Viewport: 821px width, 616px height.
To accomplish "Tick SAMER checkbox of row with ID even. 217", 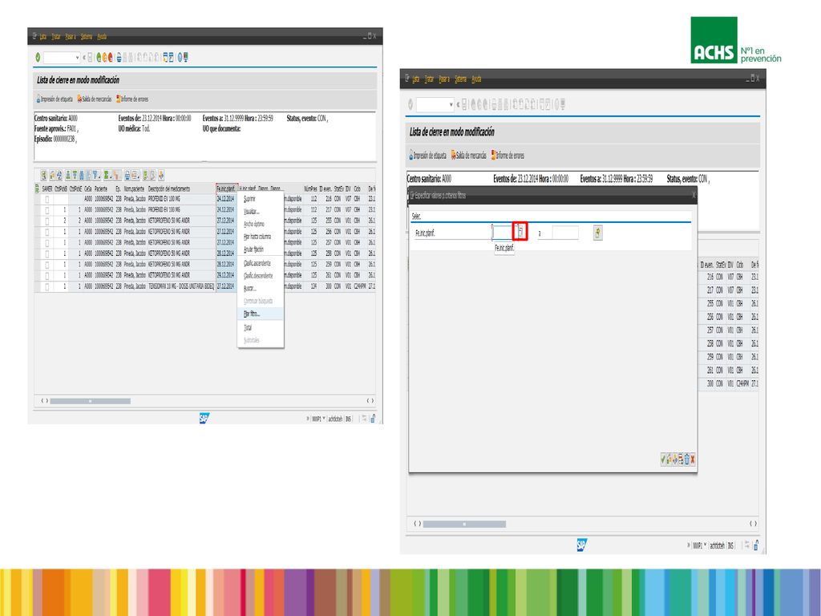I will click(47, 210).
